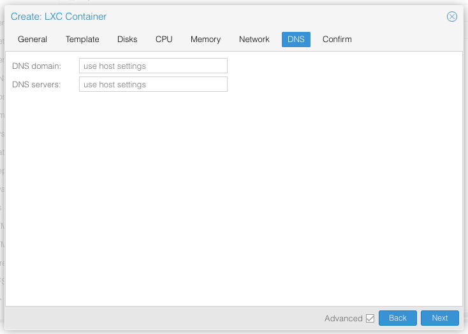This screenshot has width=468, height=334.
Task: Toggle the Advanced checkbox
Action: click(x=370, y=318)
